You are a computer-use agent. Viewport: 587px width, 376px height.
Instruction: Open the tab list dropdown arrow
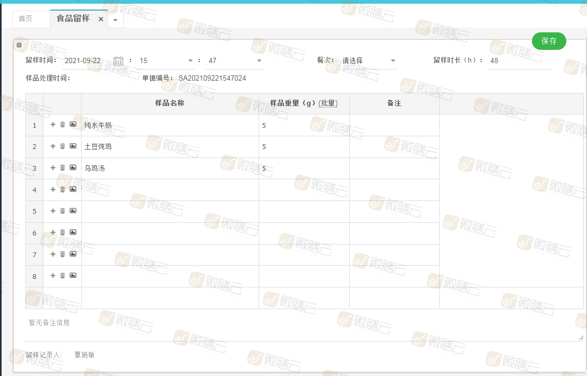[x=115, y=20]
